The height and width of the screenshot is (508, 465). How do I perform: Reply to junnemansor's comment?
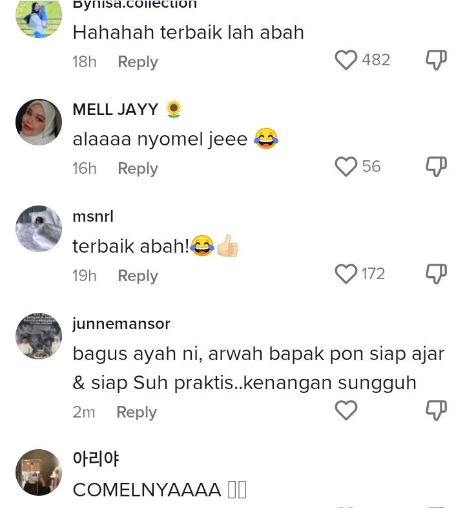click(x=137, y=412)
